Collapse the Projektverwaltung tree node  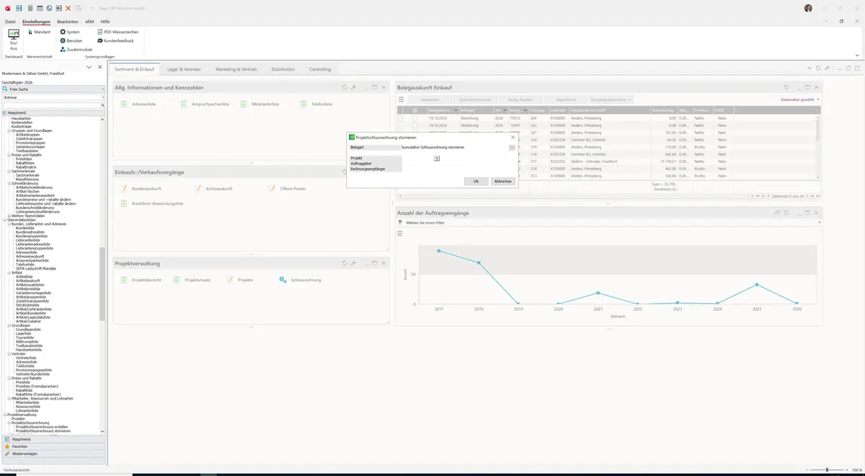[4, 415]
